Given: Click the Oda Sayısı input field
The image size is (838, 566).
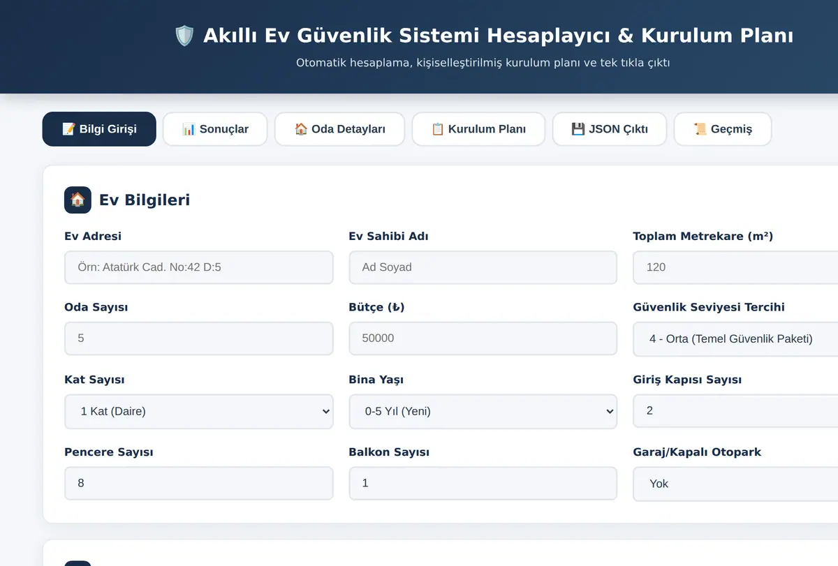Looking at the screenshot, I should click(x=199, y=338).
